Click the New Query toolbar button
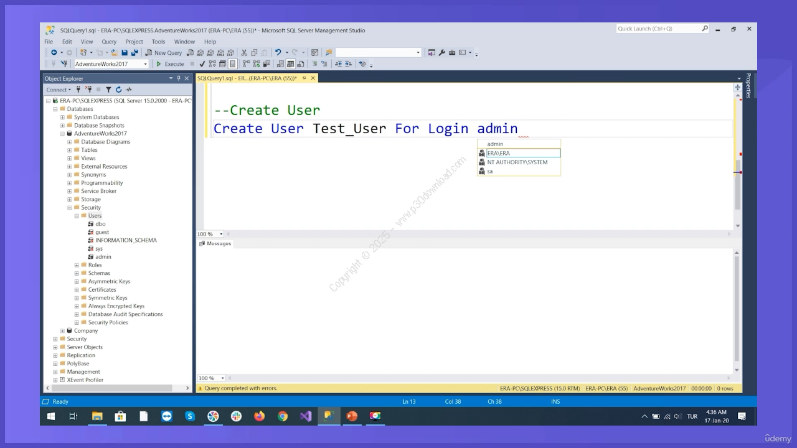Image resolution: width=797 pixels, height=448 pixels. click(x=164, y=53)
